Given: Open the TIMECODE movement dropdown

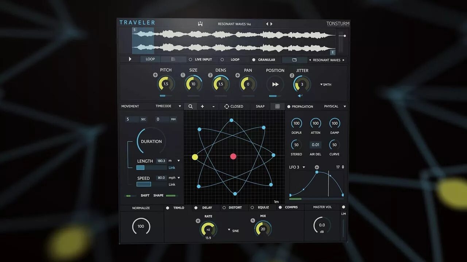Looking at the screenshot, I should [169, 106].
